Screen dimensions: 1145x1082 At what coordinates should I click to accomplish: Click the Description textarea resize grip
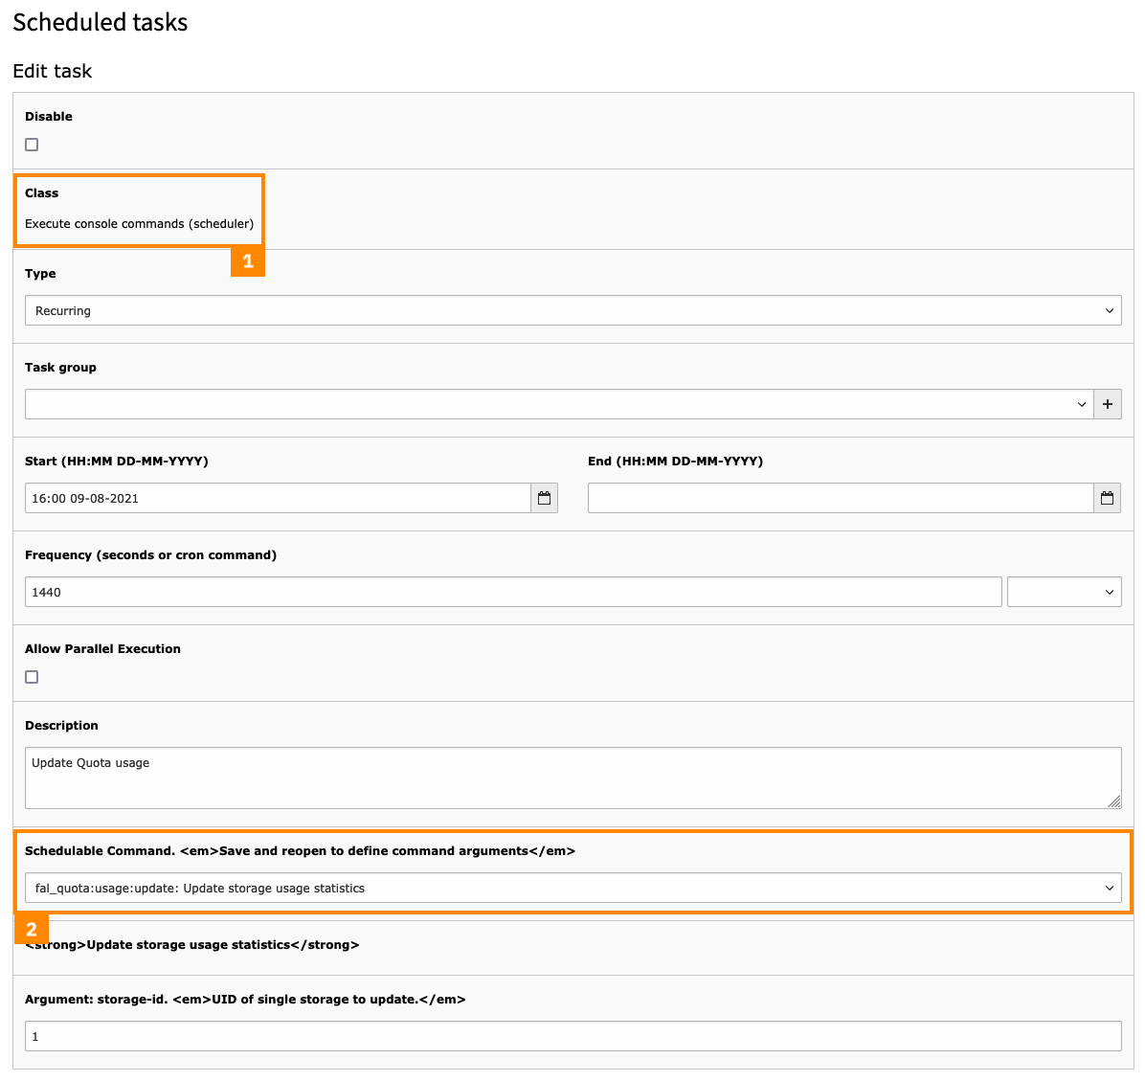point(1116,803)
